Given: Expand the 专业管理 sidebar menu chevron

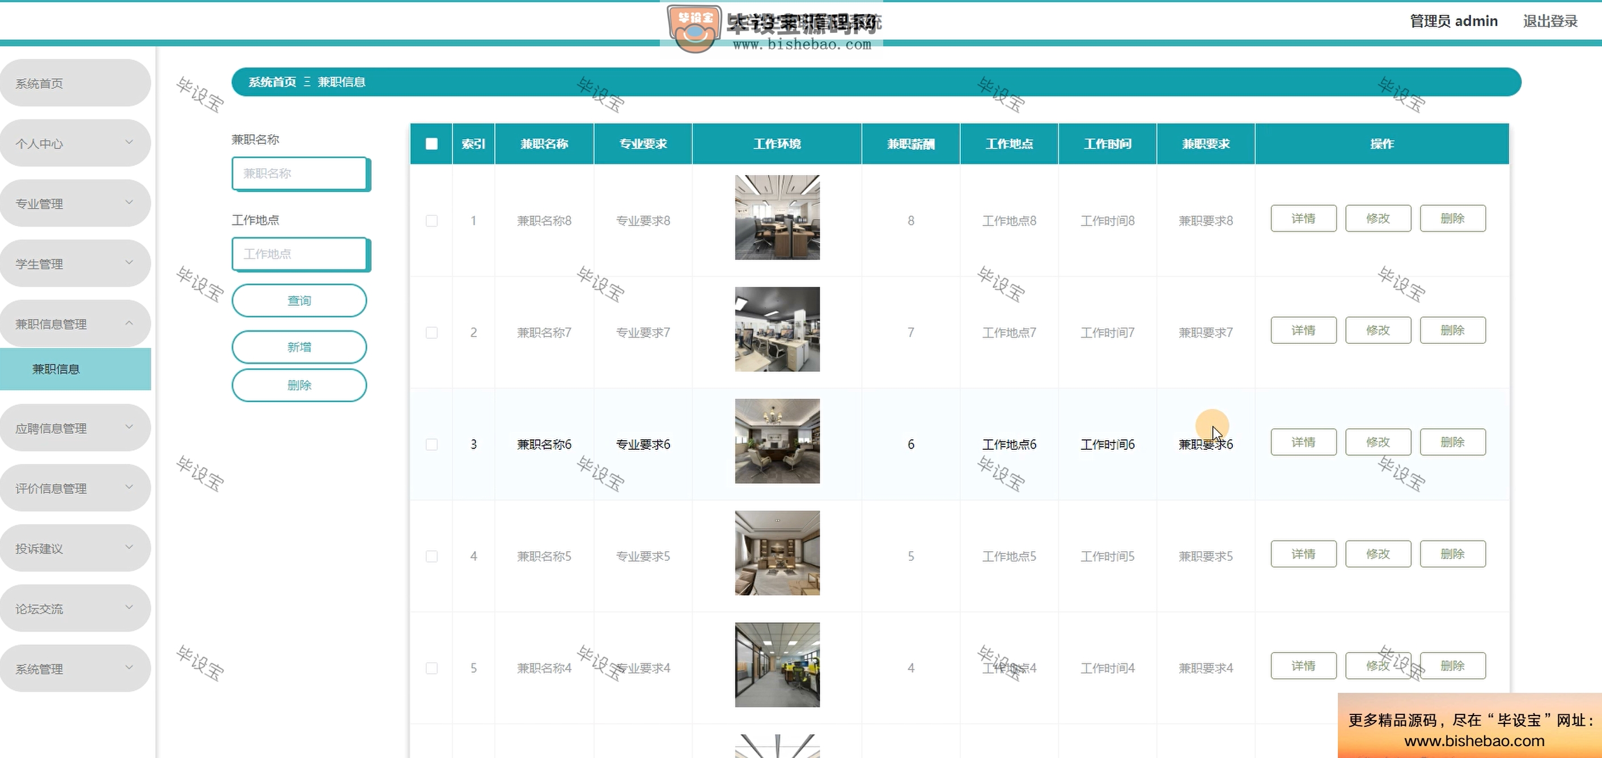Looking at the screenshot, I should (x=129, y=203).
